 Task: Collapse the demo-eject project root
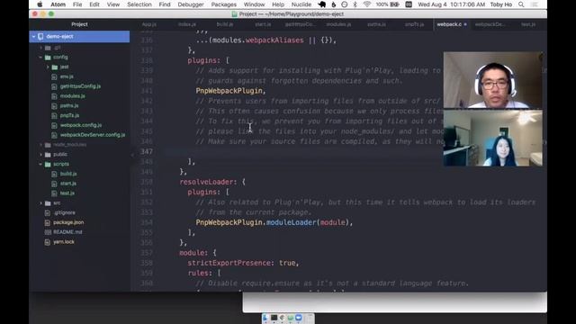(33, 36)
